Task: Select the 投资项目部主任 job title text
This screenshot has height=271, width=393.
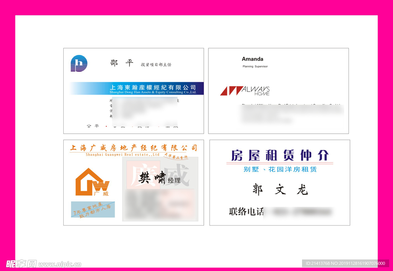Action: [156, 65]
